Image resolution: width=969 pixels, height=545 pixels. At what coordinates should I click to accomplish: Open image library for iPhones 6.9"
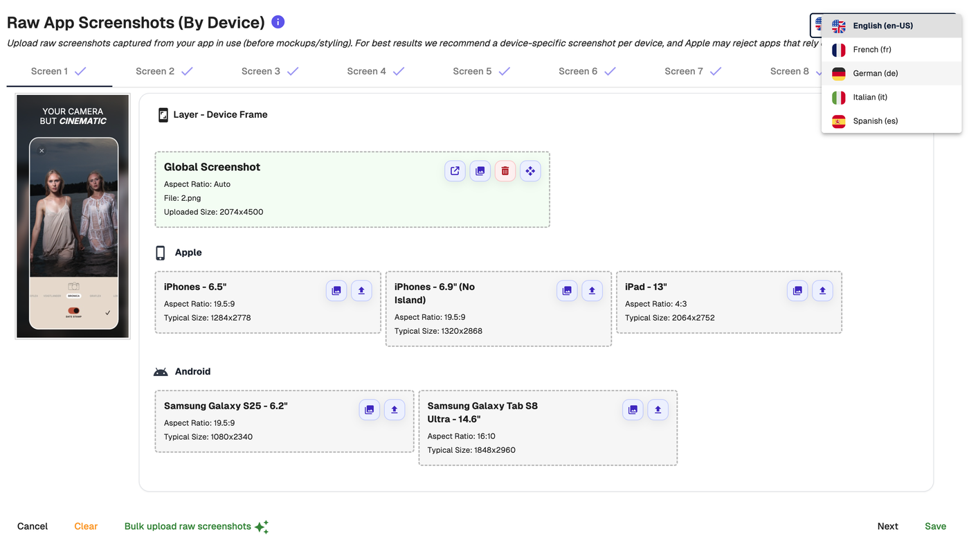[567, 291]
